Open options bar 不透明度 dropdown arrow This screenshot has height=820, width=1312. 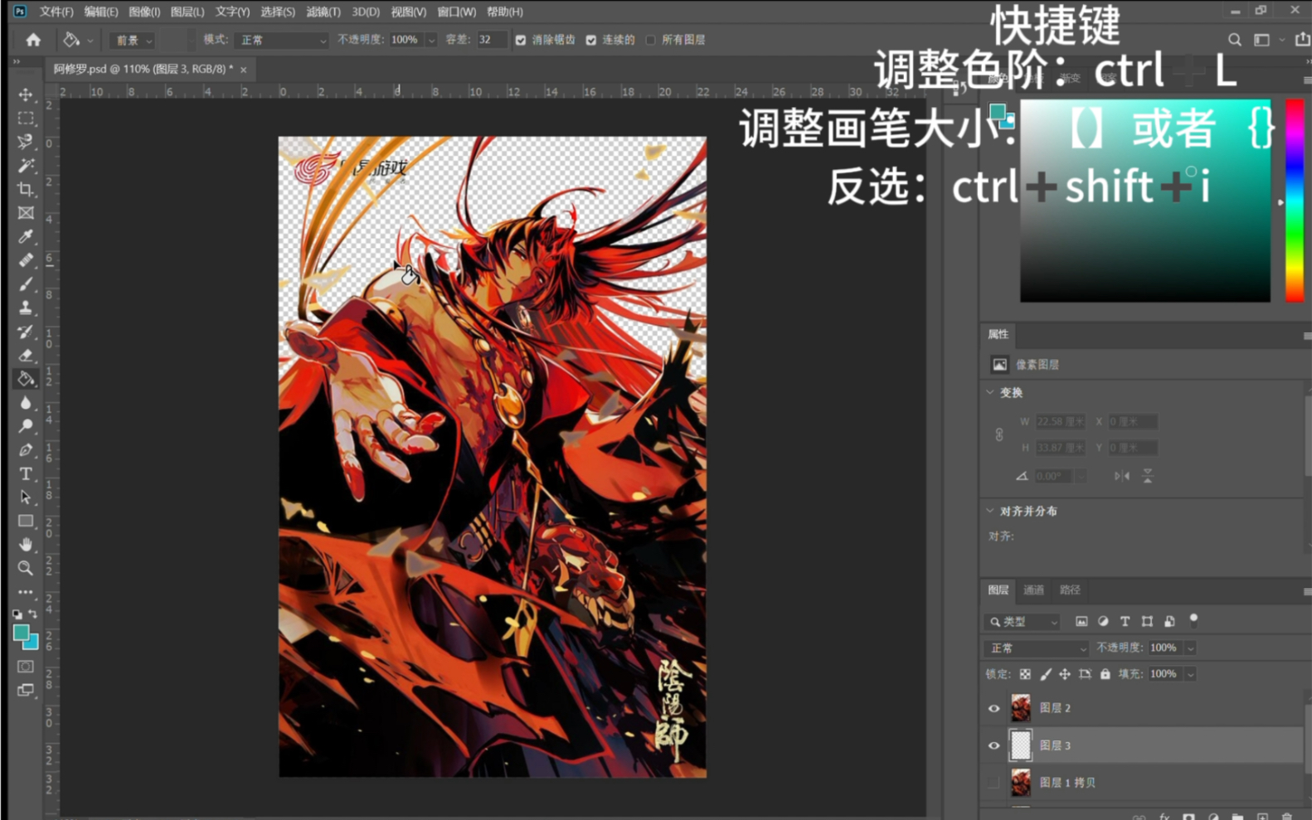click(x=431, y=40)
